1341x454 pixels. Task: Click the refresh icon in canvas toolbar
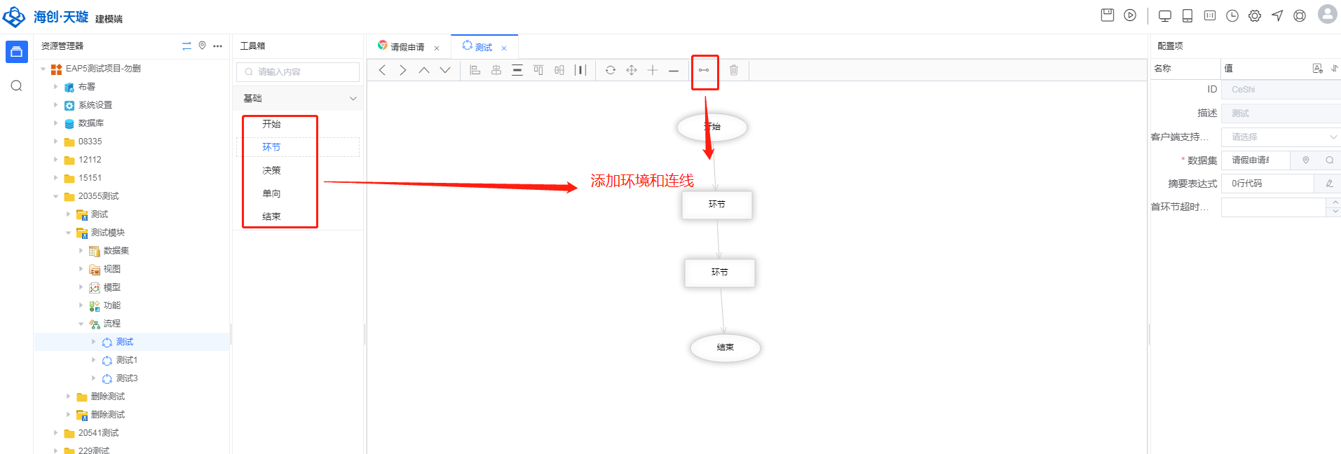(611, 70)
